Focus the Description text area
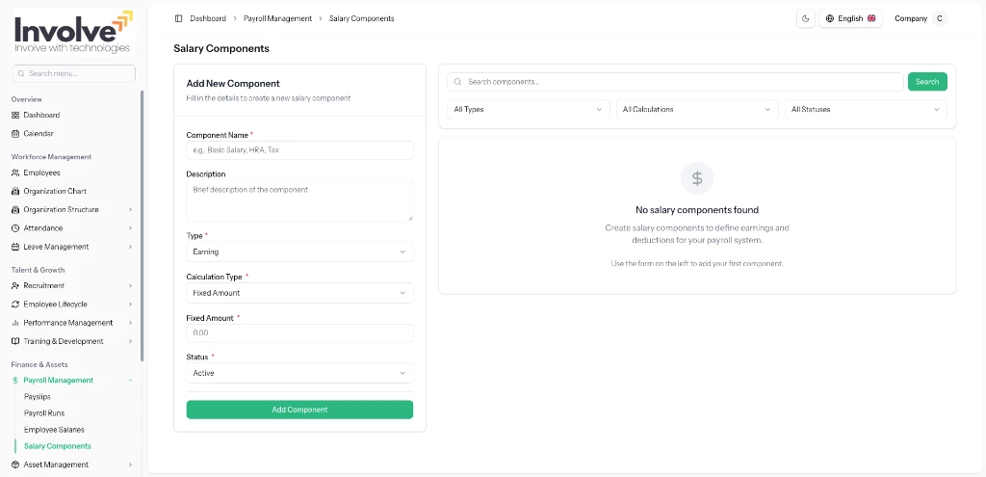 (x=300, y=200)
